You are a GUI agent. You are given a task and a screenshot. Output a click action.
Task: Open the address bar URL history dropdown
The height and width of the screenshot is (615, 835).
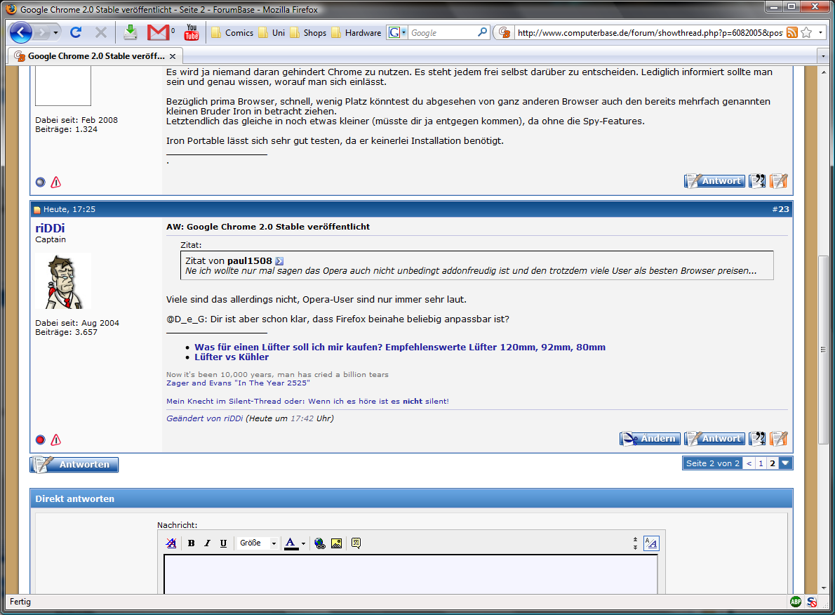click(x=821, y=32)
